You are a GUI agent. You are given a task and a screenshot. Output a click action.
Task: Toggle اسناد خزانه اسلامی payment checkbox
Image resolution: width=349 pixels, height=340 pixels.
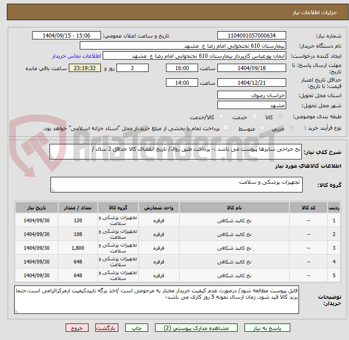[x=226, y=127]
